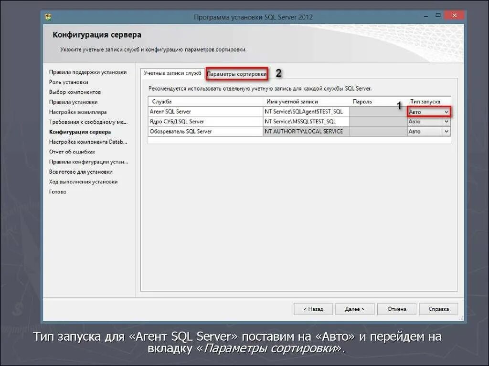Image resolution: width=489 pixels, height=366 pixels.
Task: Select the Ядро СУБД SQL Server row
Action: pyautogui.click(x=299, y=122)
